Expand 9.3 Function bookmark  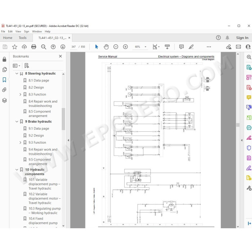20,143
